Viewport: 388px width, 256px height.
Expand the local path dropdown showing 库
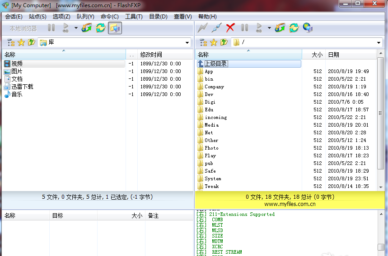187,43
